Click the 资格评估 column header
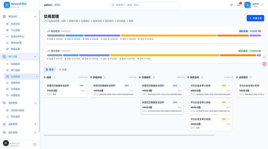 tap(97, 77)
